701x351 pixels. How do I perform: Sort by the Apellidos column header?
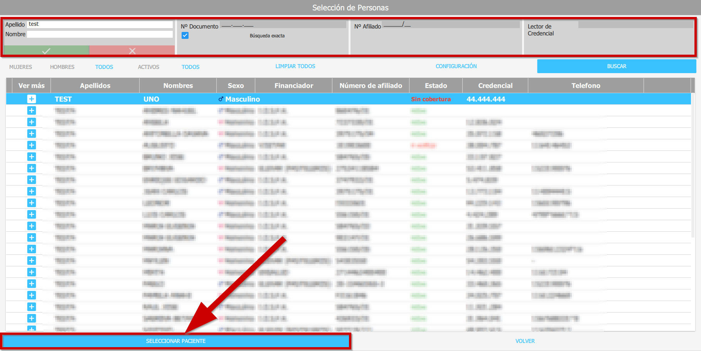click(x=95, y=85)
